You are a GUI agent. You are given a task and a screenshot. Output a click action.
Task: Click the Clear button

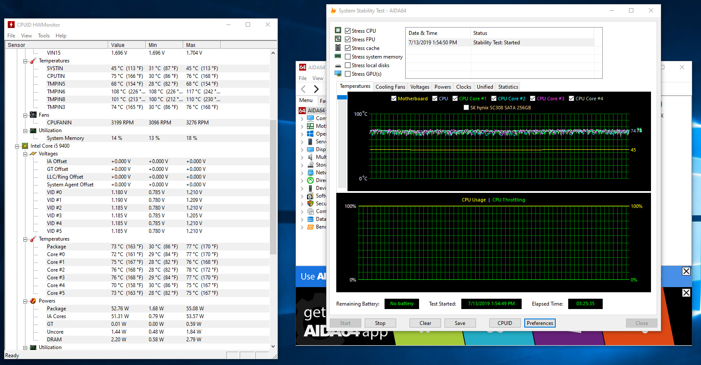pos(425,323)
